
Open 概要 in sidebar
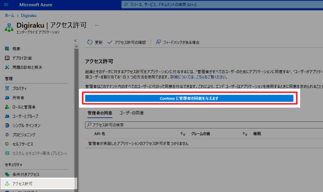point(16,49)
